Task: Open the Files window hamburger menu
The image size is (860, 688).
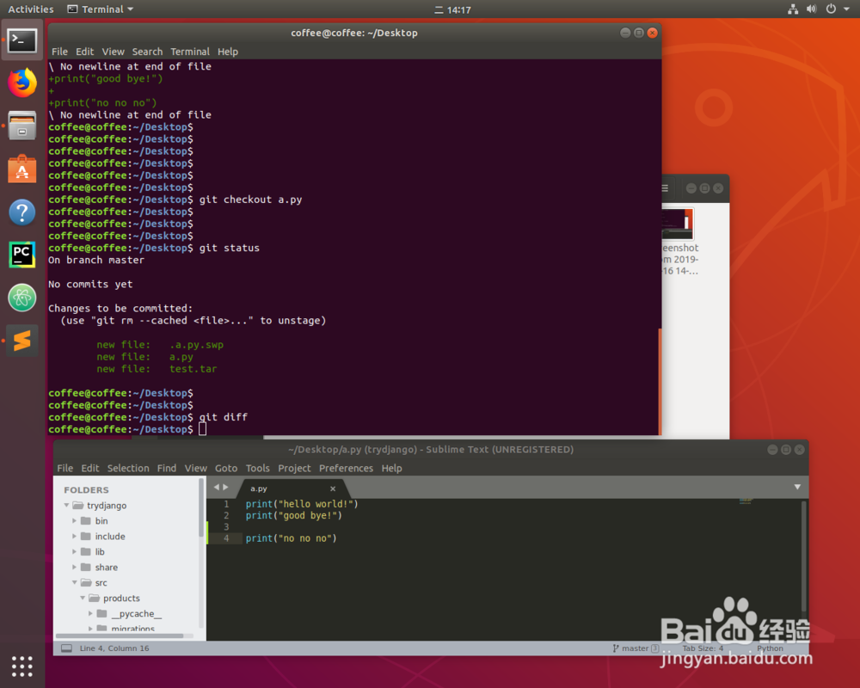Action: click(x=665, y=188)
